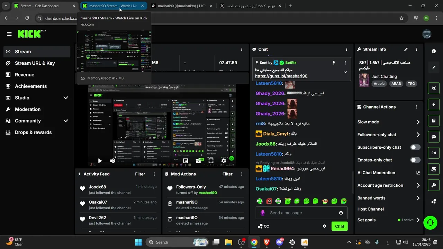Open the Revenue page
The height and width of the screenshot is (249, 443).
pos(37,75)
